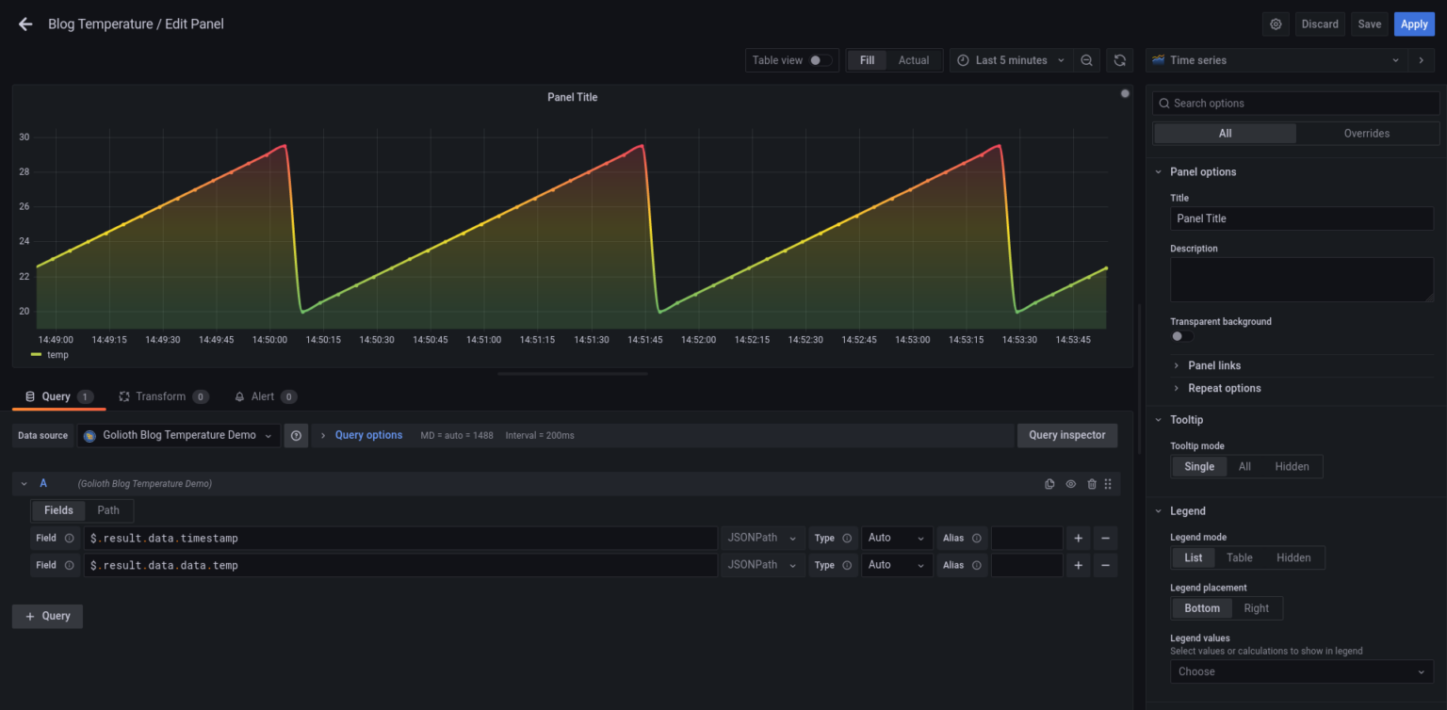1447x710 pixels.
Task: Open the query data source help icon
Action: point(296,435)
